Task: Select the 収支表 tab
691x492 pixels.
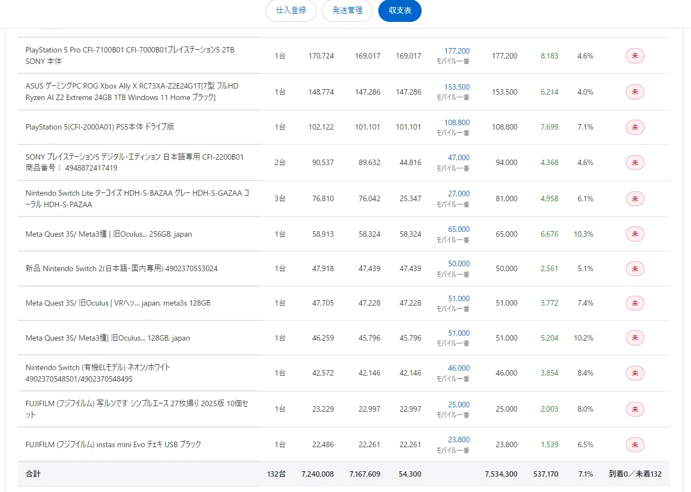Action: pyautogui.click(x=400, y=10)
